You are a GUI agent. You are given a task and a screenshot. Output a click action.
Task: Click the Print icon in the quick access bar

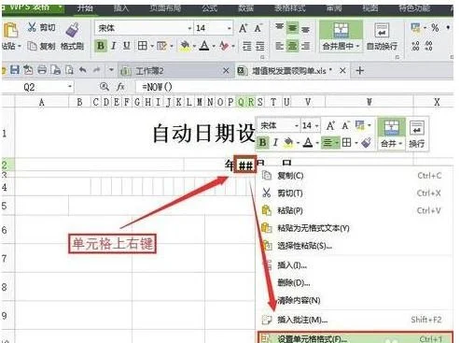tap(42, 70)
